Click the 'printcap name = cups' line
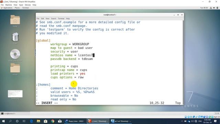The height and width of the screenshot is (124, 220). [69, 70]
